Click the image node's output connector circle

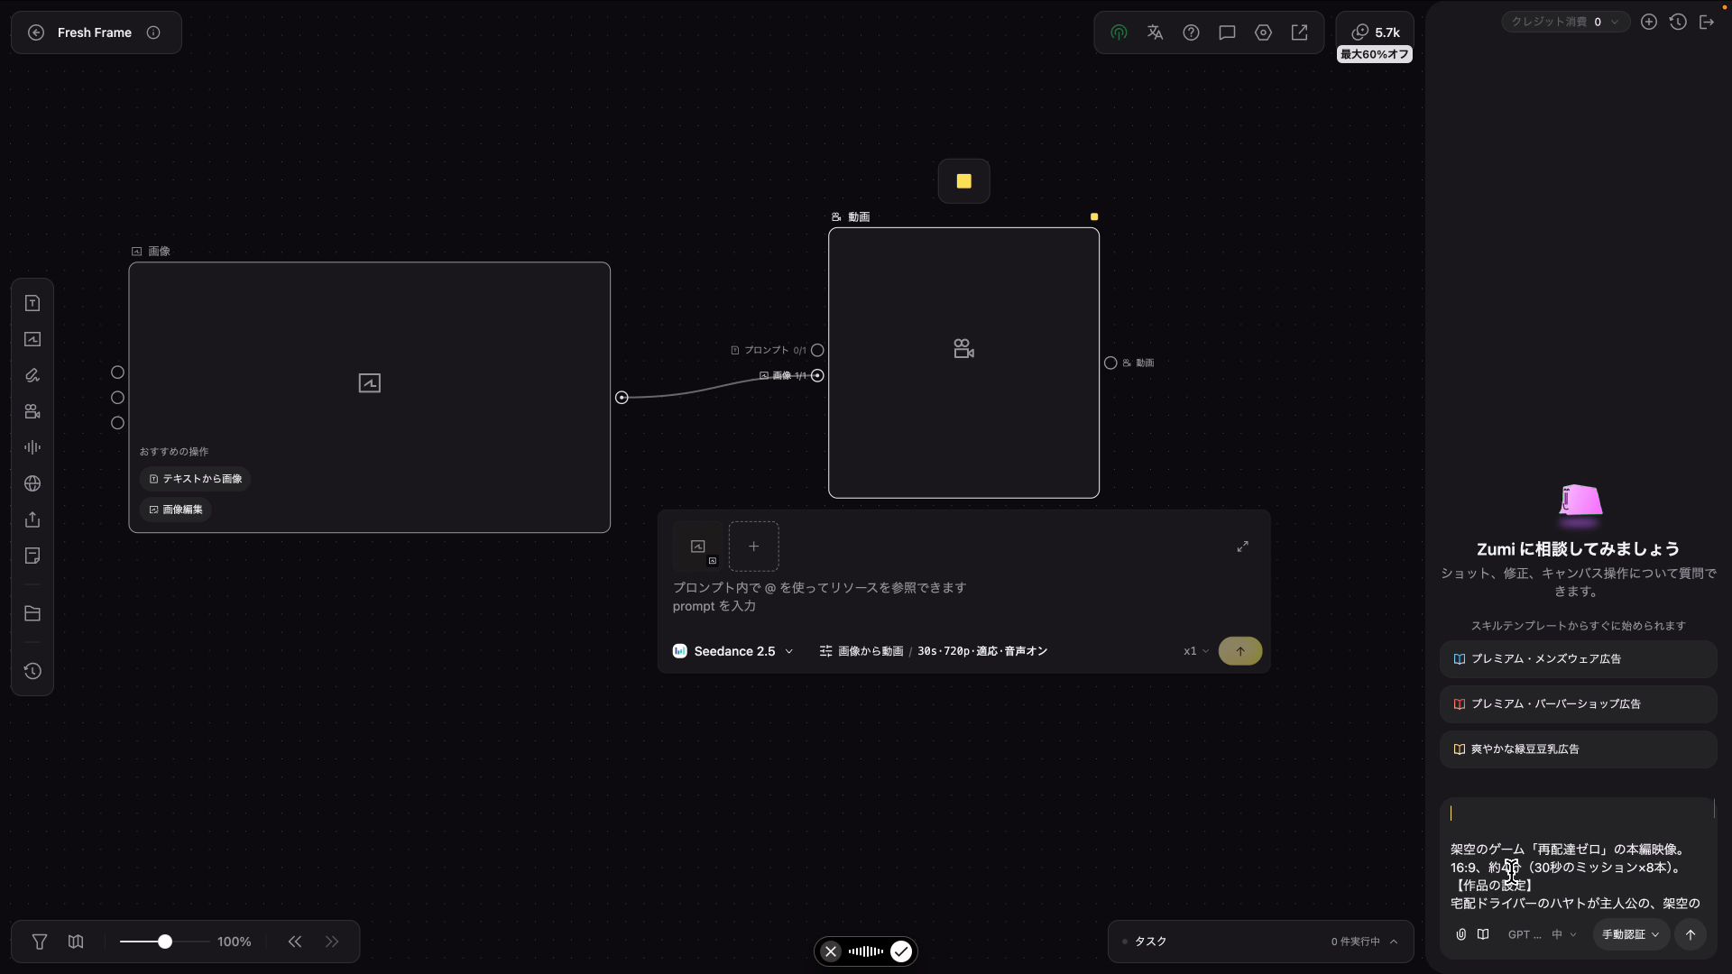(x=622, y=397)
